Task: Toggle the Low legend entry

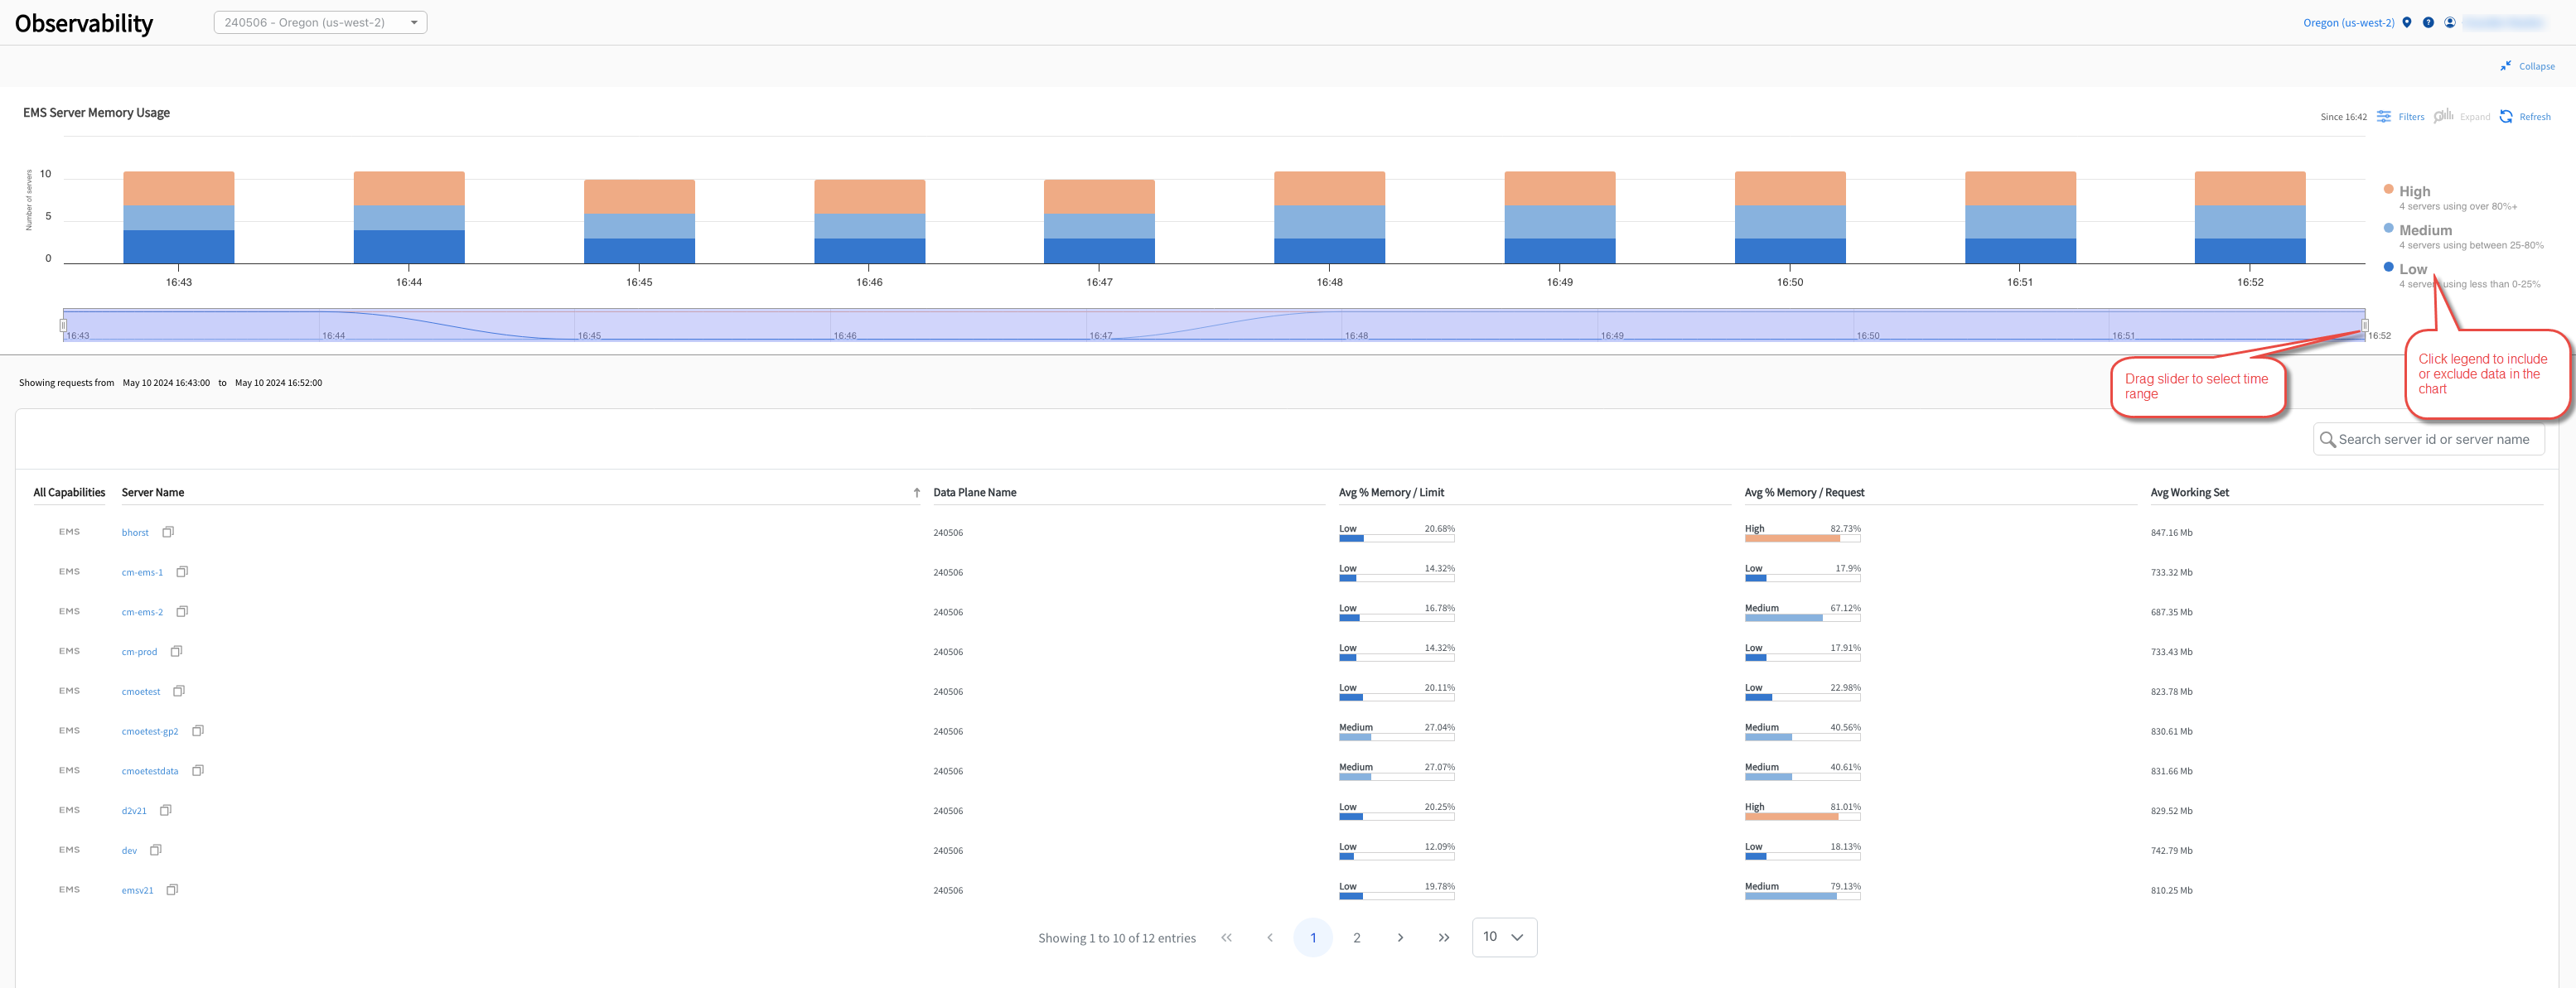Action: 2411,269
